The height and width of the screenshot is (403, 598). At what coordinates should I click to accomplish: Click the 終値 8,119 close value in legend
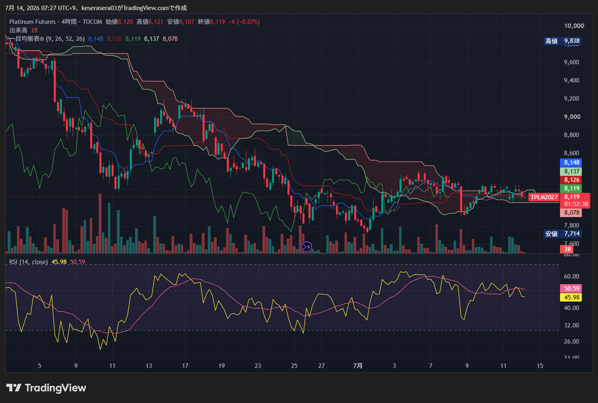point(211,21)
